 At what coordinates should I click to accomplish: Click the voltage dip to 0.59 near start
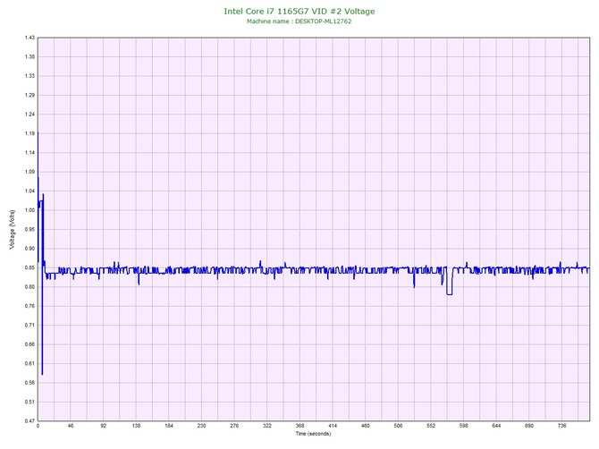(x=42, y=373)
